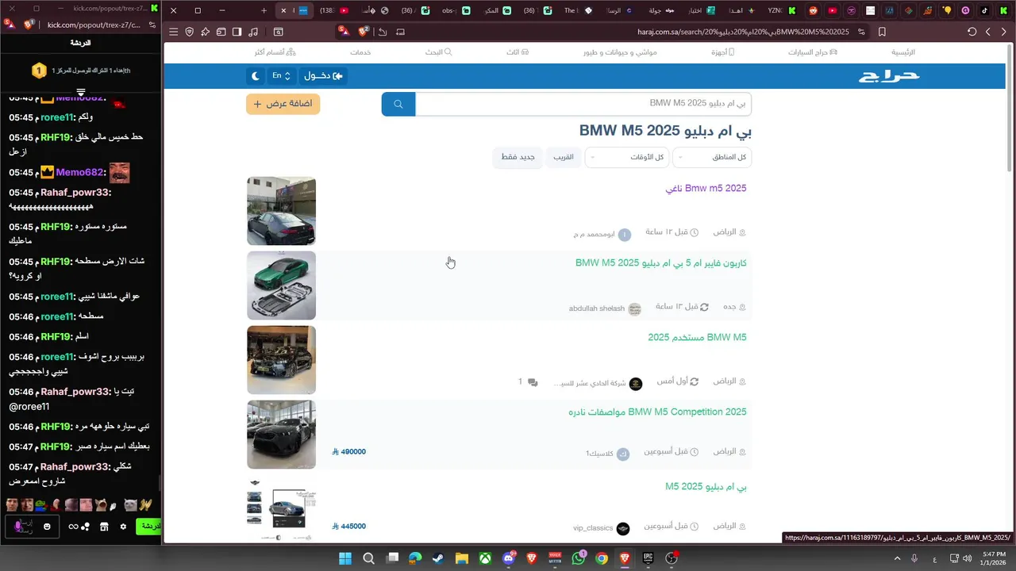Toggle dark mode moon button

click(256, 76)
